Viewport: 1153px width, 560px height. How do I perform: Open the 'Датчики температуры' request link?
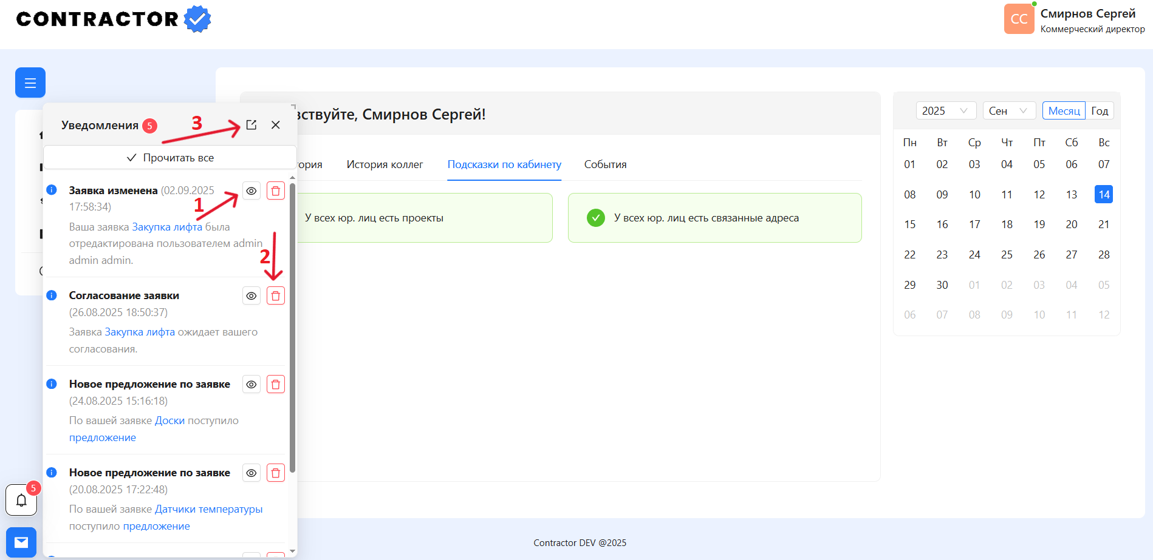pos(208,509)
